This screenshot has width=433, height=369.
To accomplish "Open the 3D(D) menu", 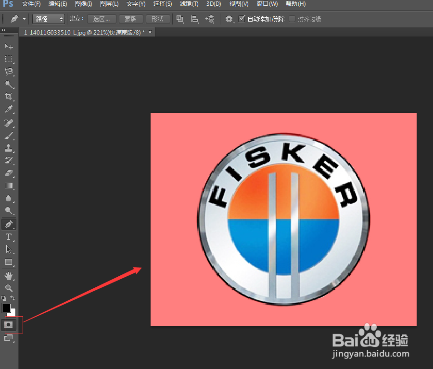I will point(214,4).
